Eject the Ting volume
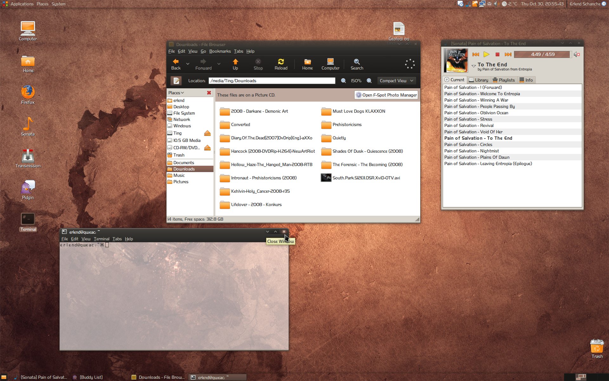Image resolution: width=609 pixels, height=381 pixels. pos(207,133)
